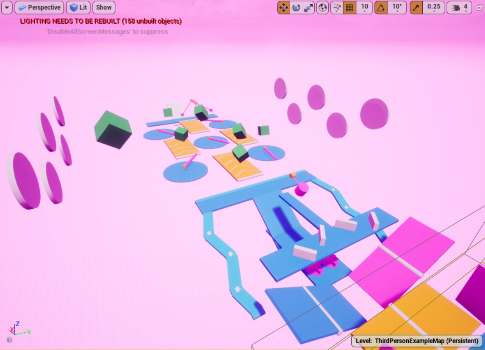
Task: Open the camera speed 4 setting
Action: pos(459,8)
